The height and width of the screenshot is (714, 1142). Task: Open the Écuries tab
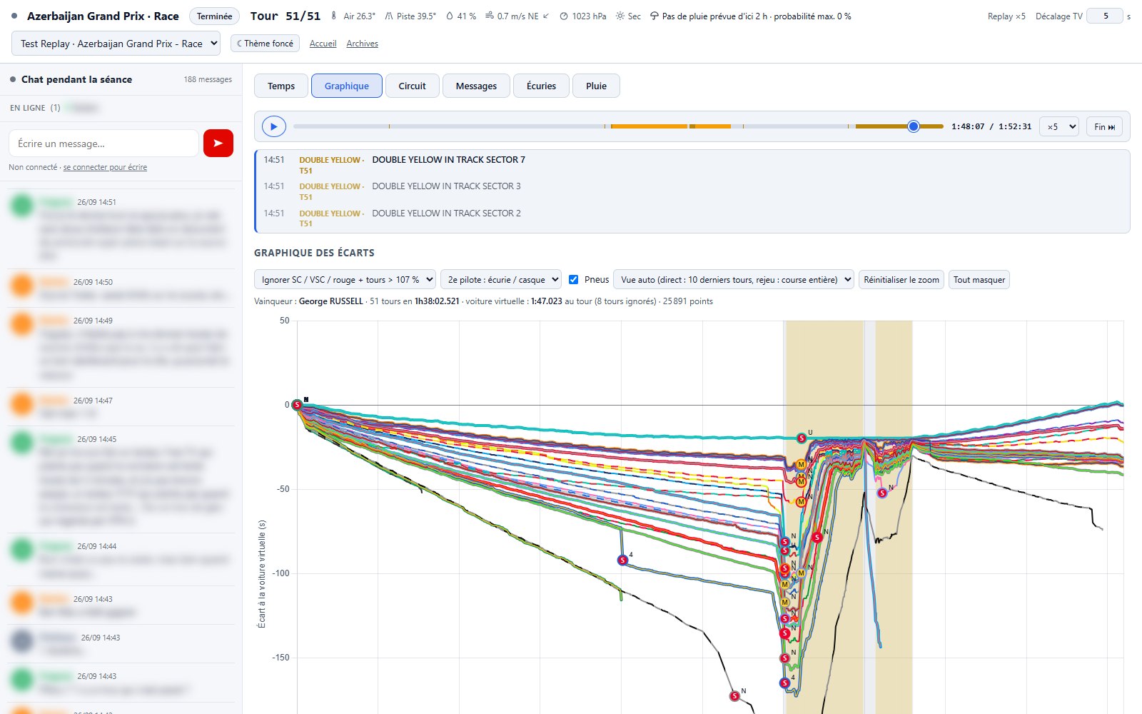[541, 86]
